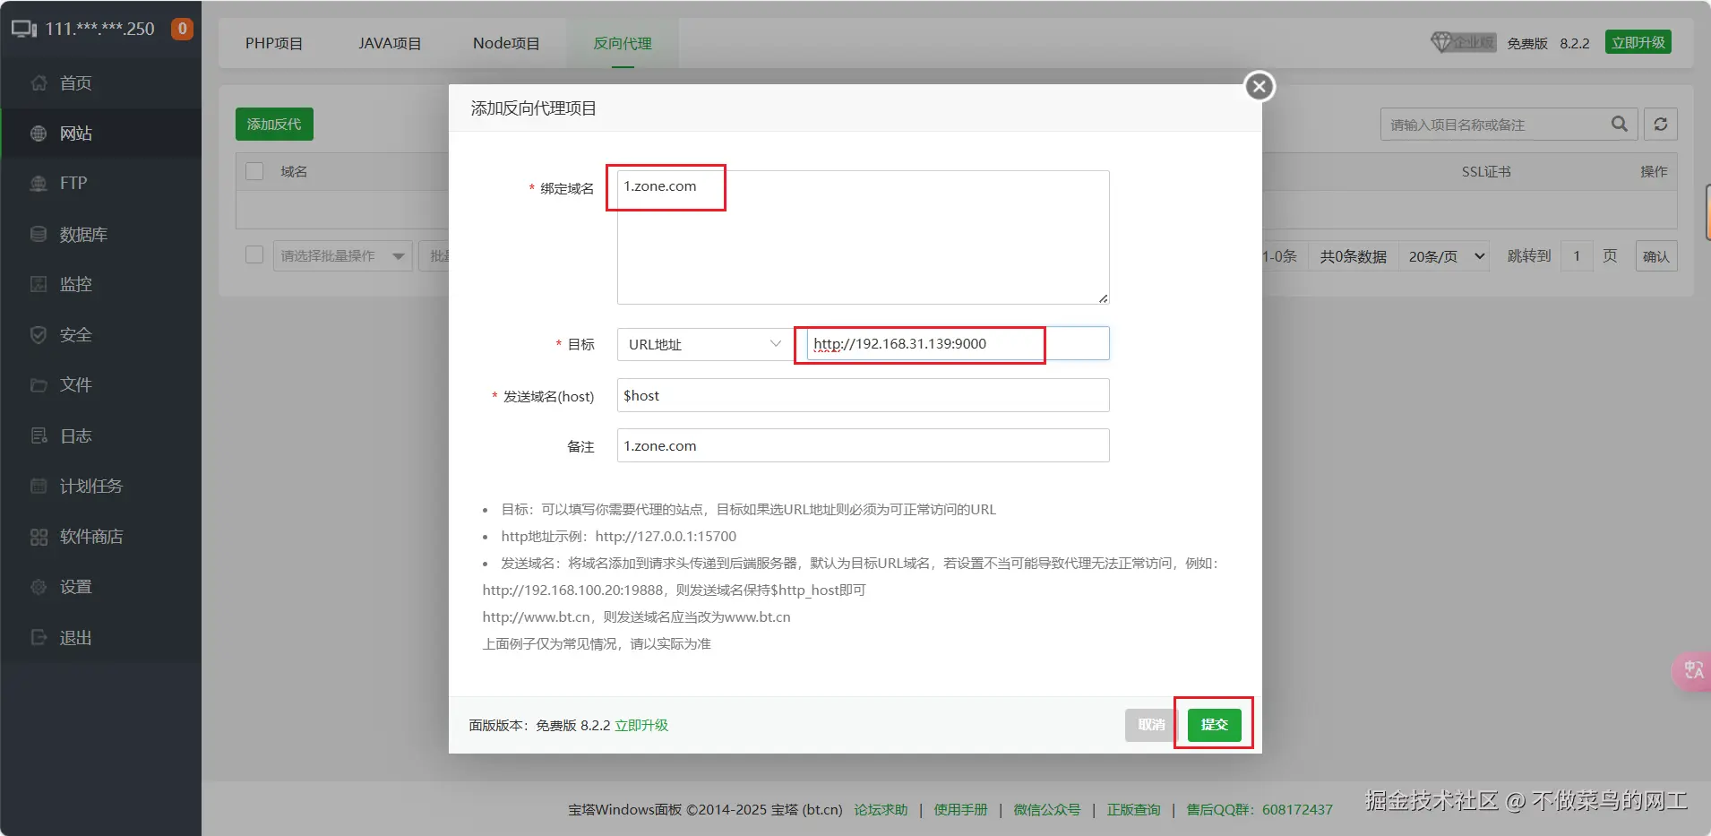Open the 文件 file manager icon
The width and height of the screenshot is (1711, 836).
point(75,384)
